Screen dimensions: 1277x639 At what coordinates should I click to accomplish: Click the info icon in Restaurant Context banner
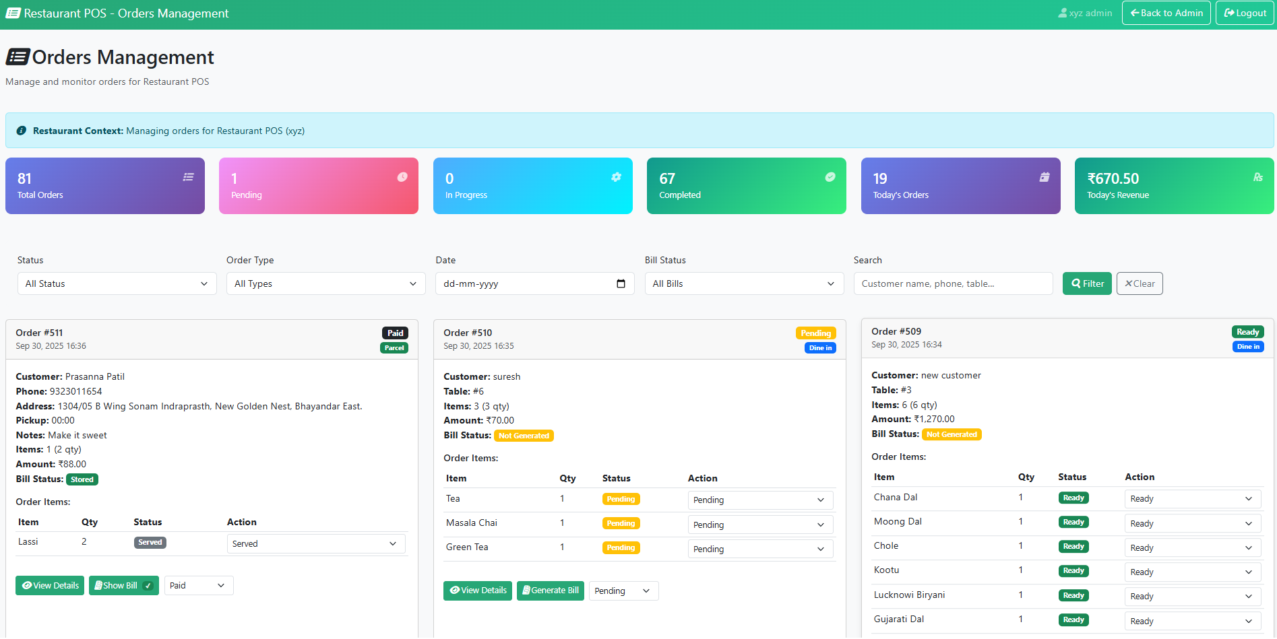click(21, 130)
